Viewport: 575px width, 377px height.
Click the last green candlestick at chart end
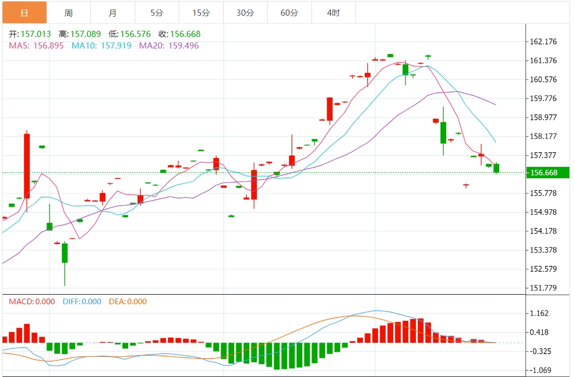(x=497, y=168)
